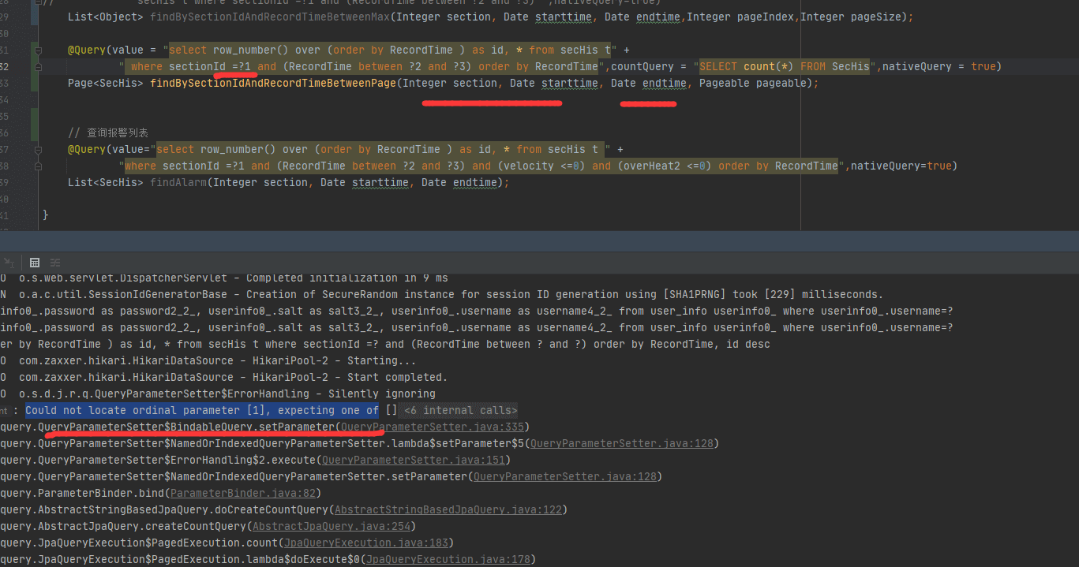Click the findBySectionIdAndRecordTimeBetweenPage method name
The image size is (1079, 567).
click(x=273, y=83)
